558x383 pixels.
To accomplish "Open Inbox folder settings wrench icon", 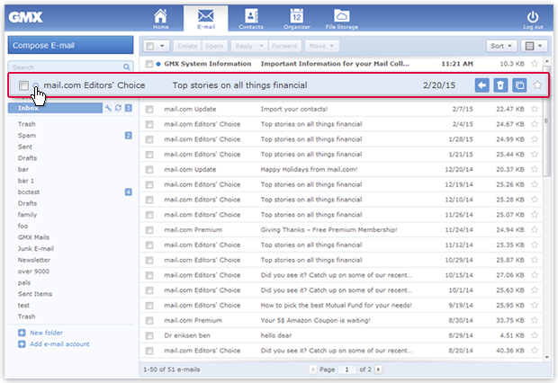I will point(108,108).
